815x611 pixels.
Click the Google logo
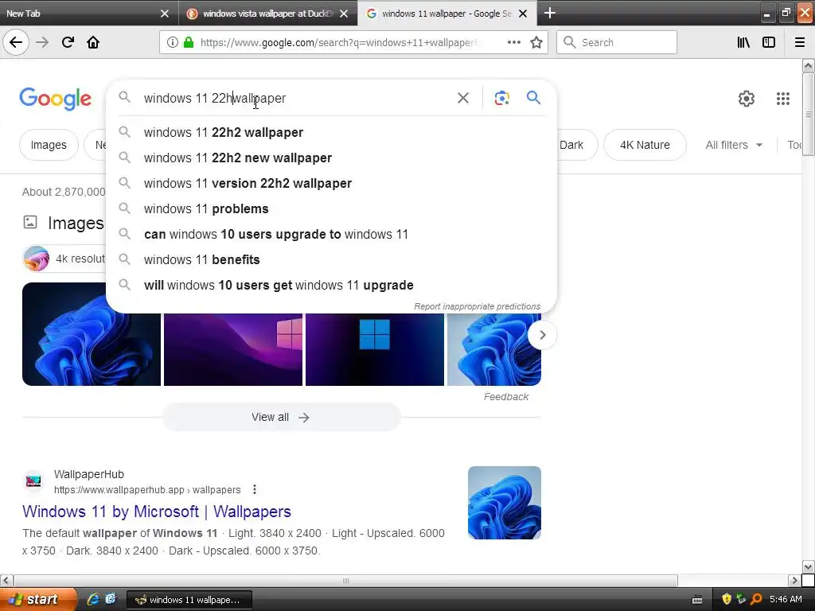click(x=56, y=99)
